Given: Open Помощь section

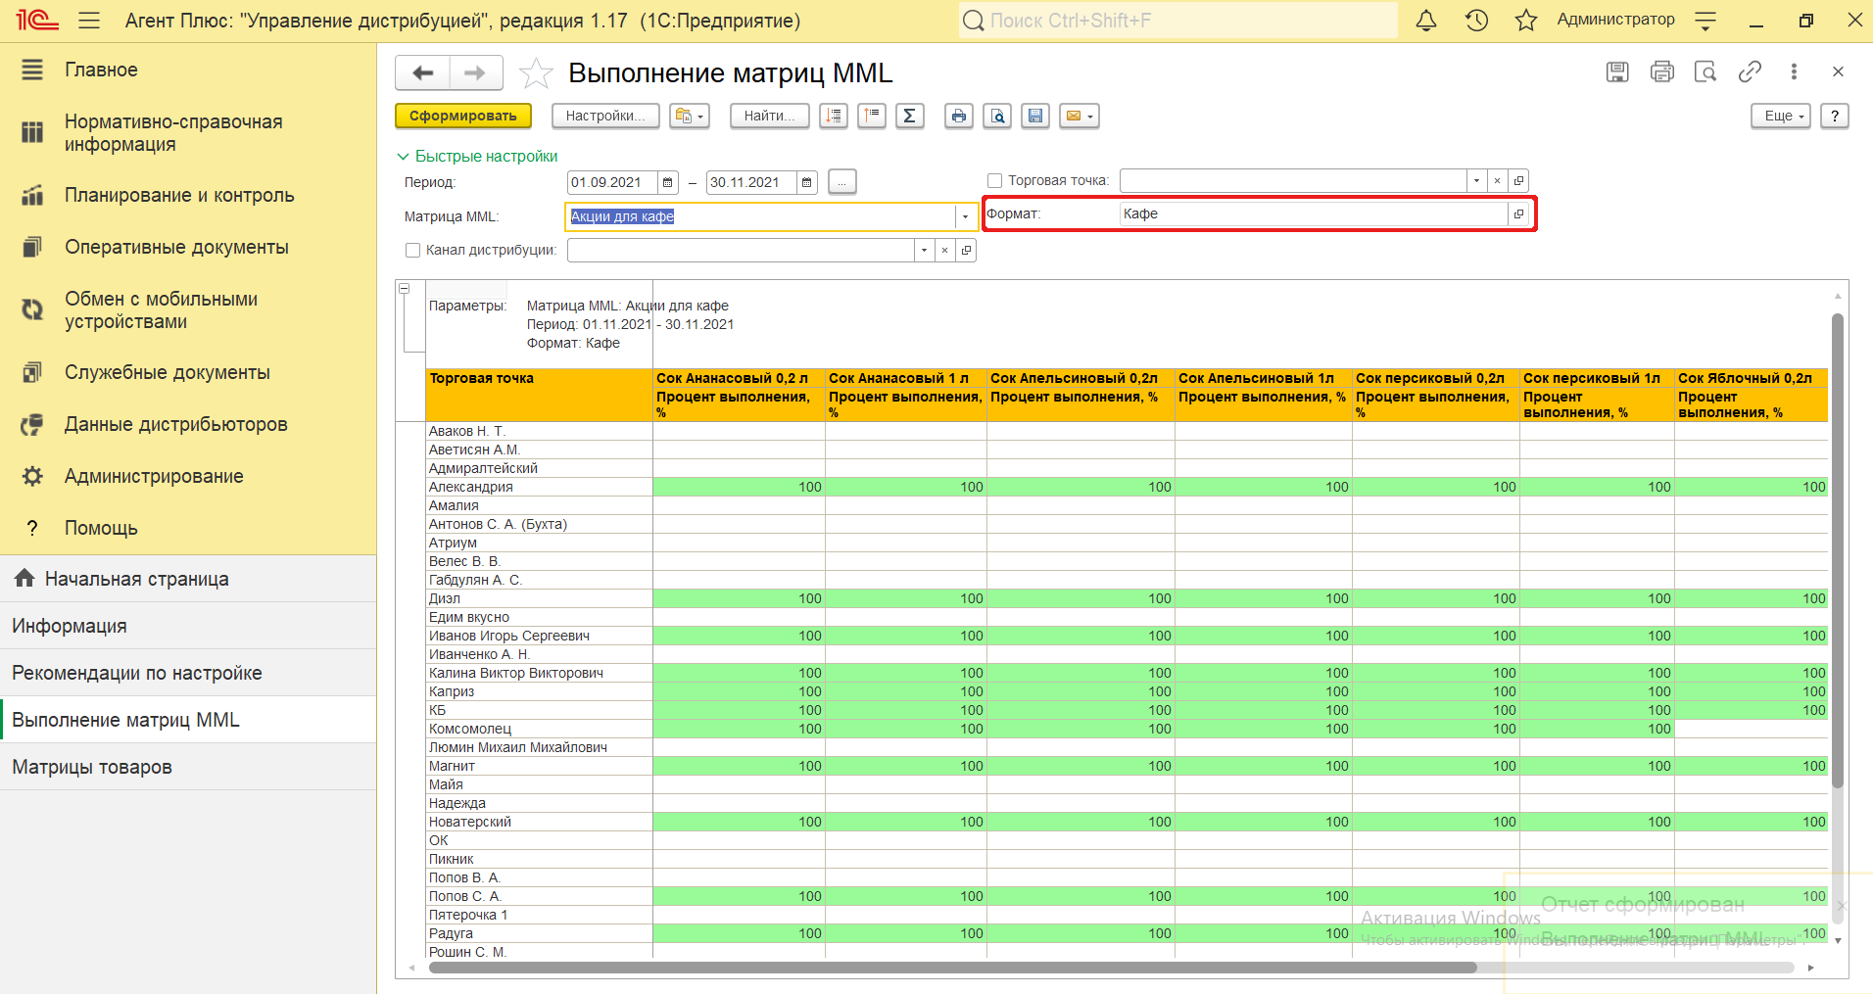Looking at the screenshot, I should (101, 528).
